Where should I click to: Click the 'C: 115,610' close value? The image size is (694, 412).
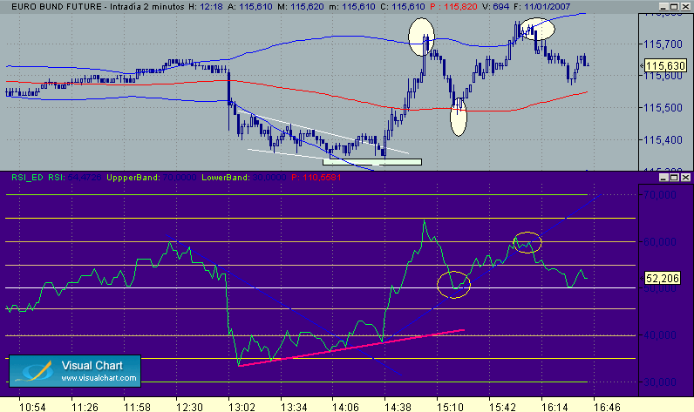(401, 7)
